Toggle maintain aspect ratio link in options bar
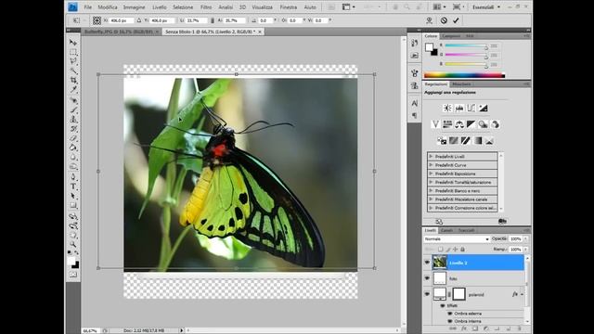 pyautogui.click(x=213, y=20)
